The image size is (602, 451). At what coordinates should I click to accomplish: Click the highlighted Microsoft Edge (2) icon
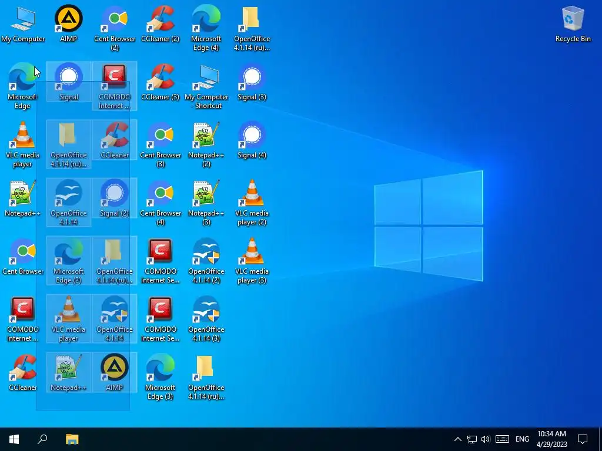(x=68, y=261)
